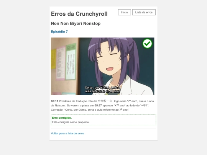
Task: Click the bold 7º ano correction text
Action: 124,110
